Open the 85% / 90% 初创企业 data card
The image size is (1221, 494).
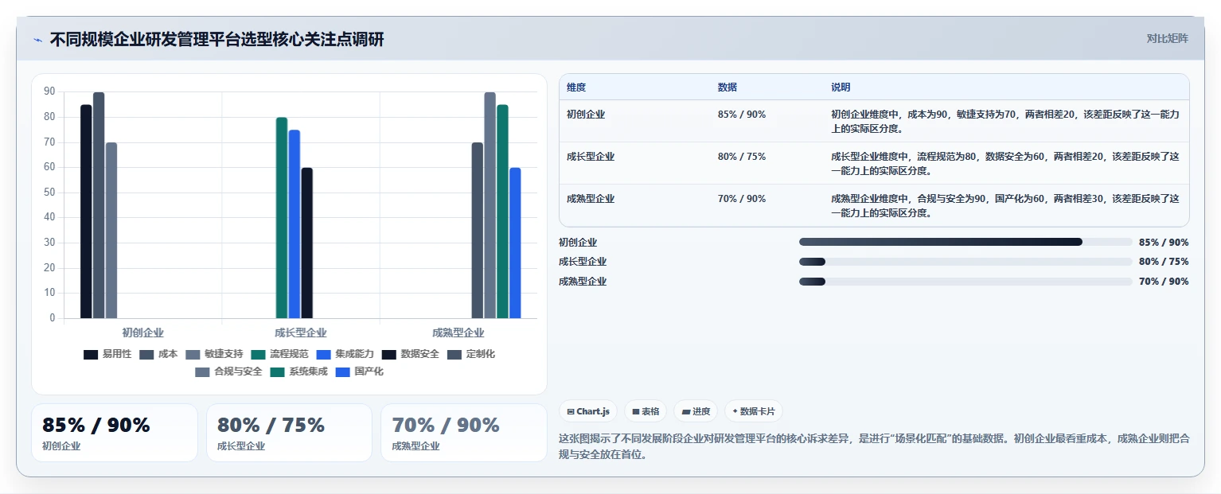click(115, 433)
